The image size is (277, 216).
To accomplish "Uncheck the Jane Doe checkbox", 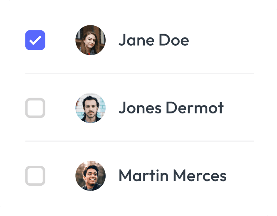I will (x=35, y=40).
